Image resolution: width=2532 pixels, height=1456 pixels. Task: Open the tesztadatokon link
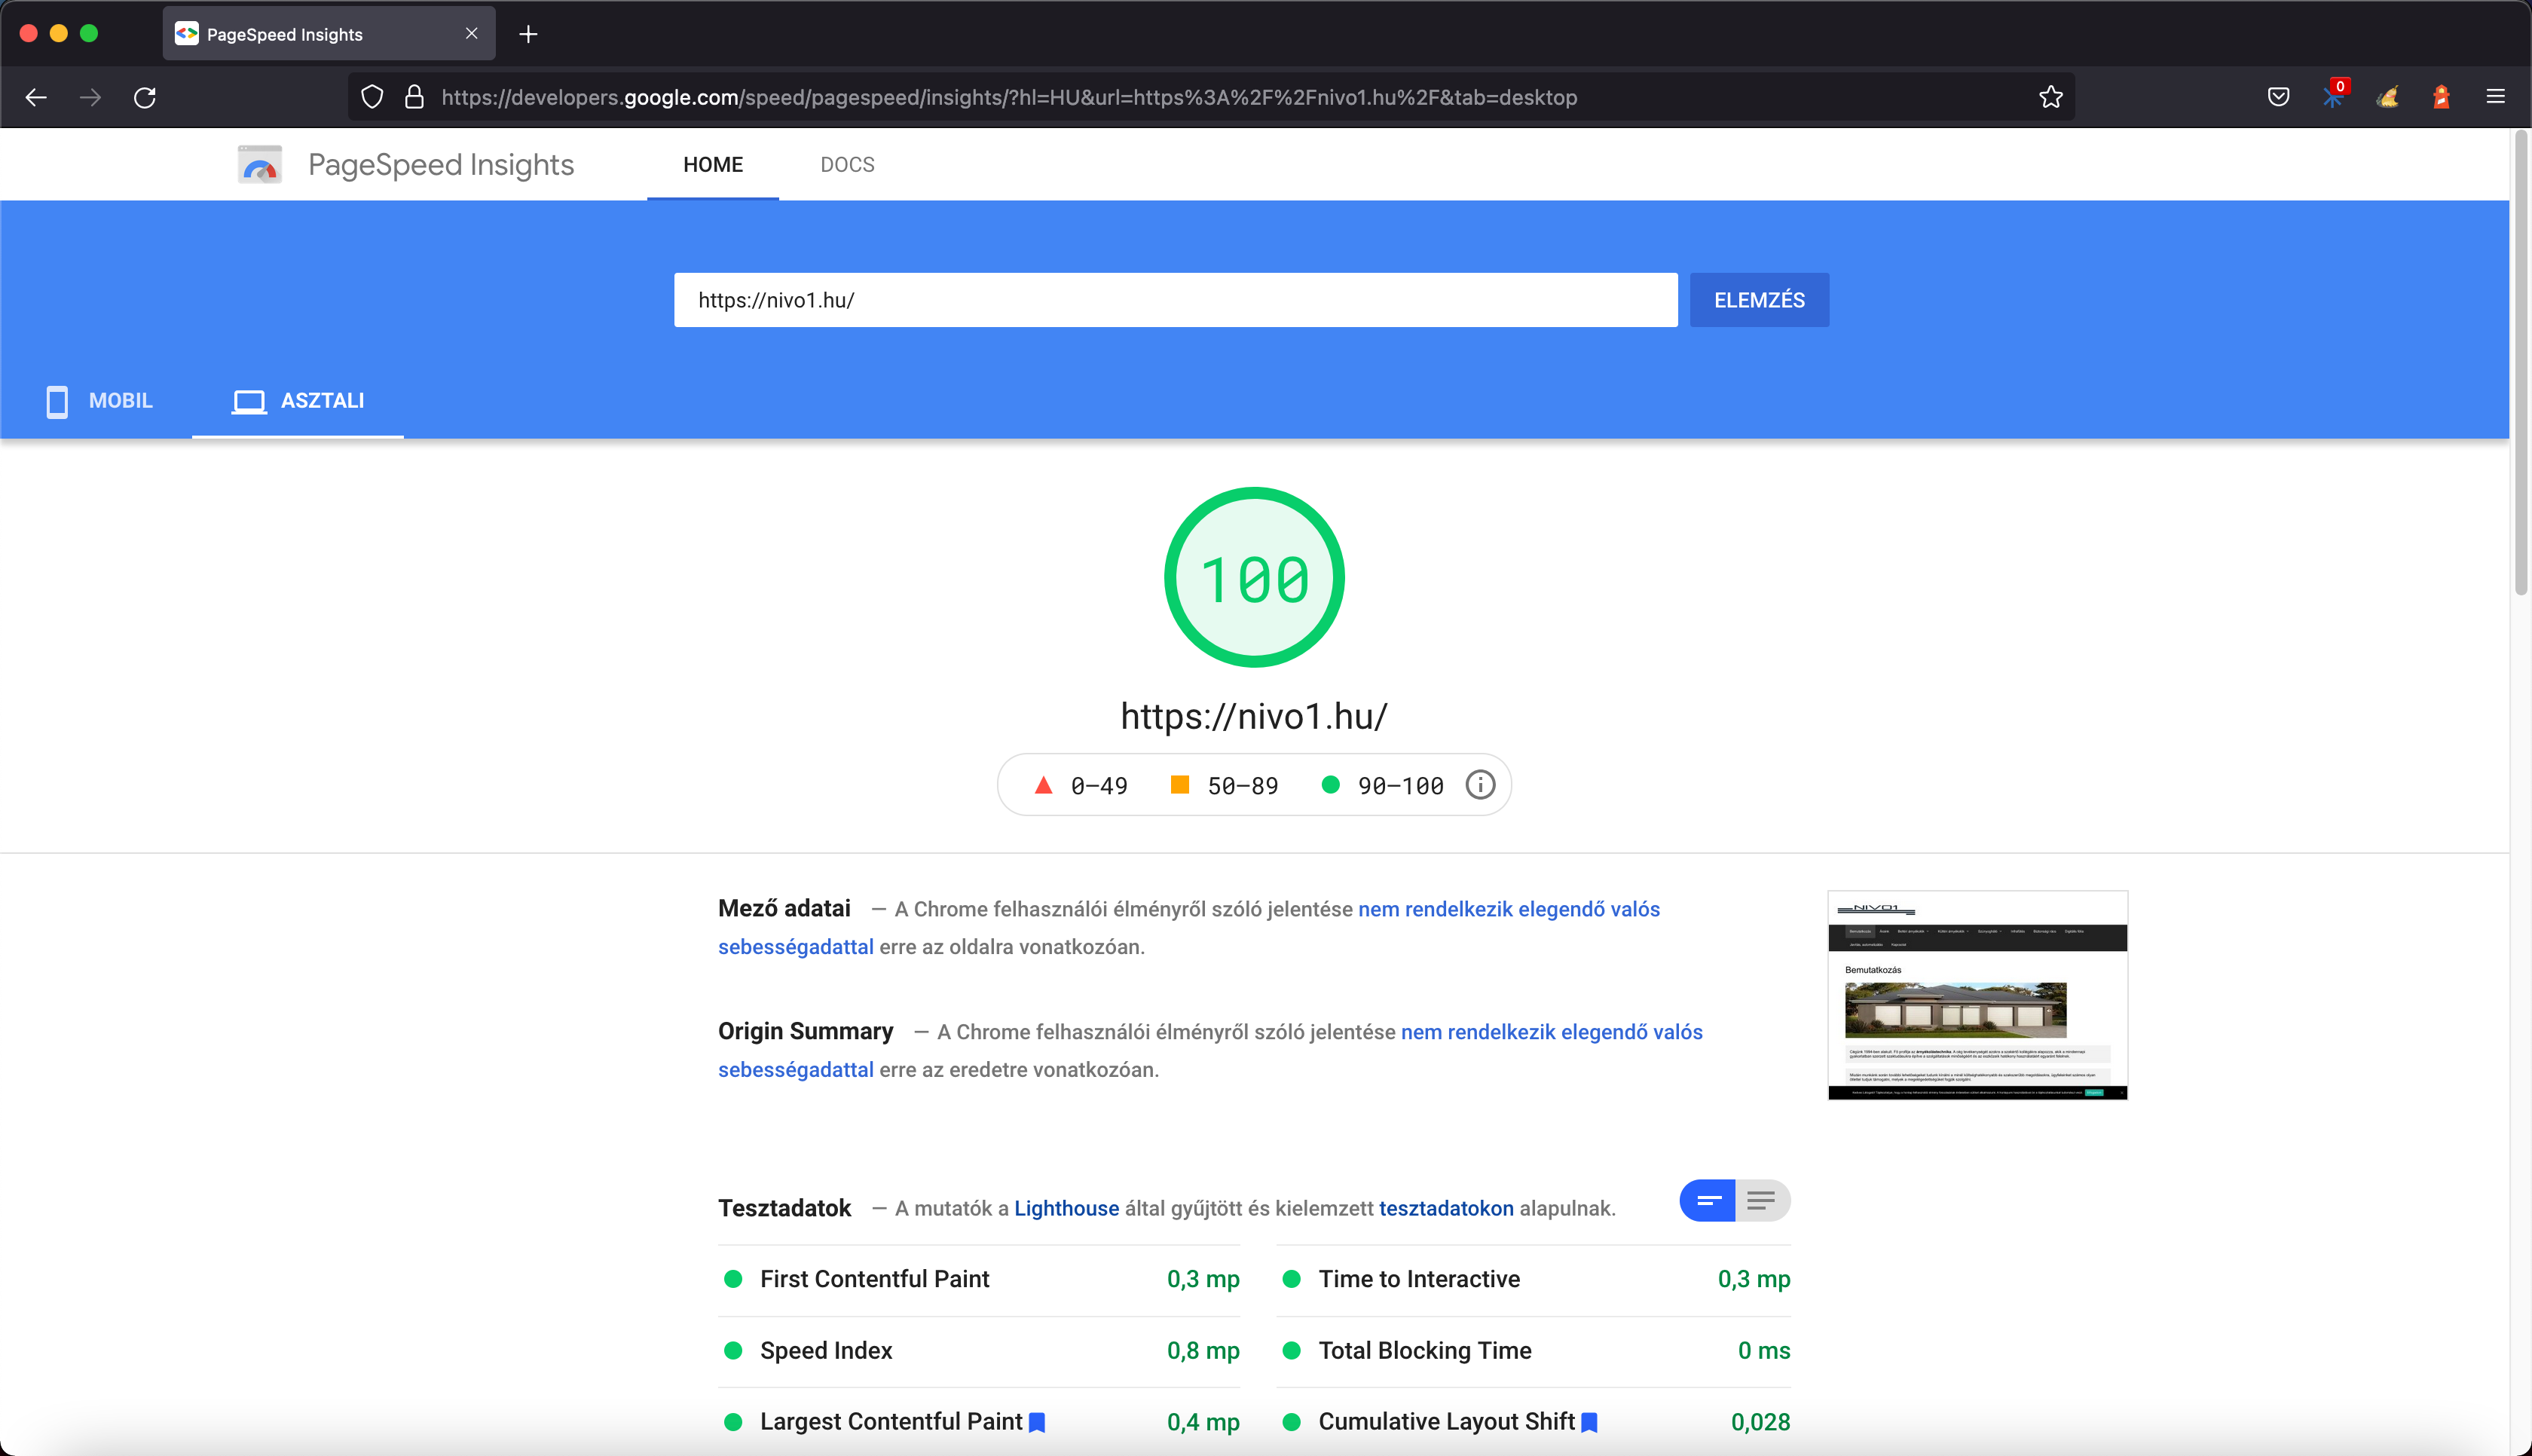tap(1445, 1208)
